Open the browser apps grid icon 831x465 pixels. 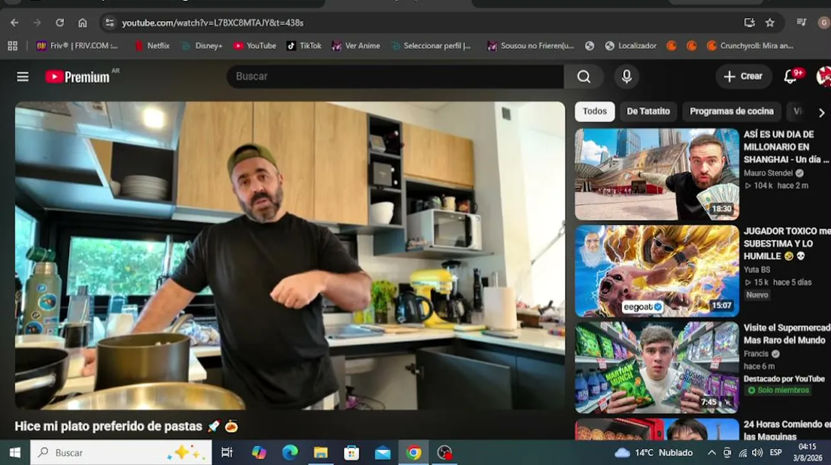[x=12, y=46]
